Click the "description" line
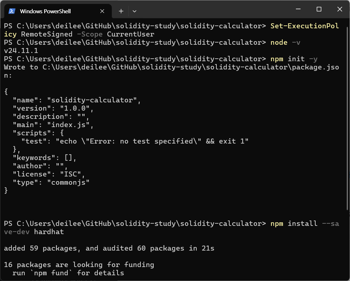The image size is (350, 281). click(x=51, y=117)
